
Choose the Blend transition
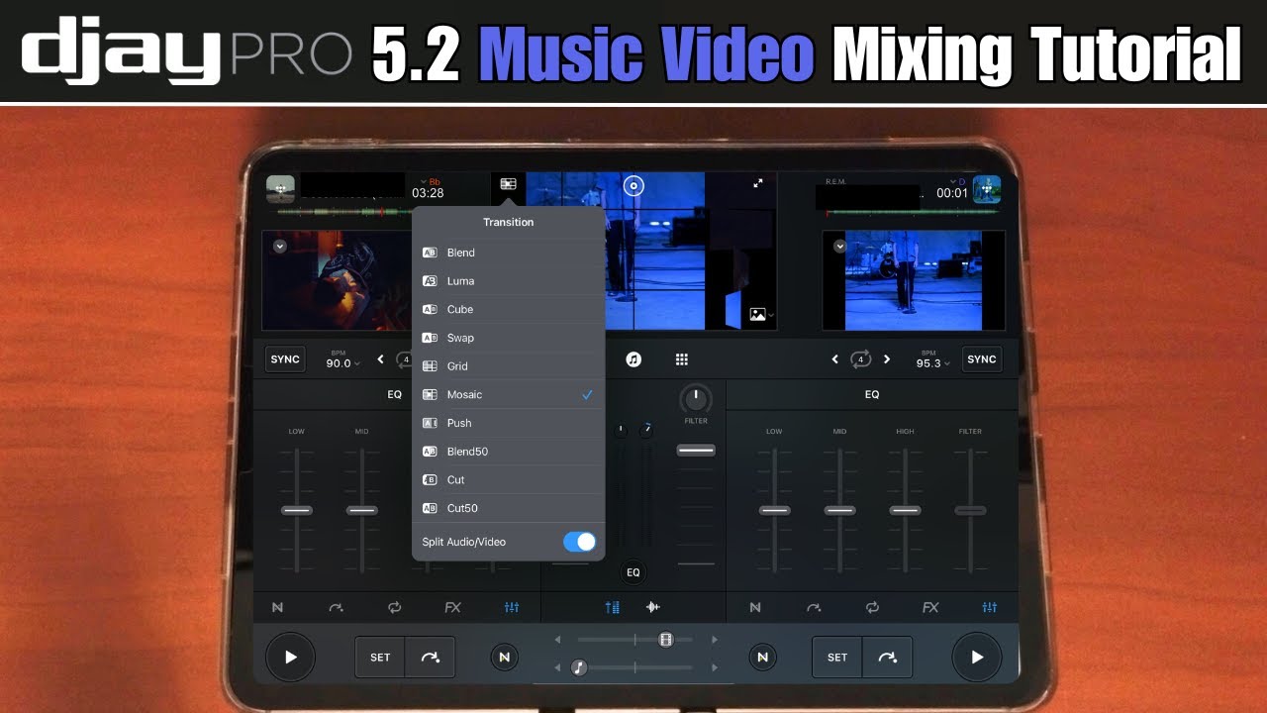(508, 253)
